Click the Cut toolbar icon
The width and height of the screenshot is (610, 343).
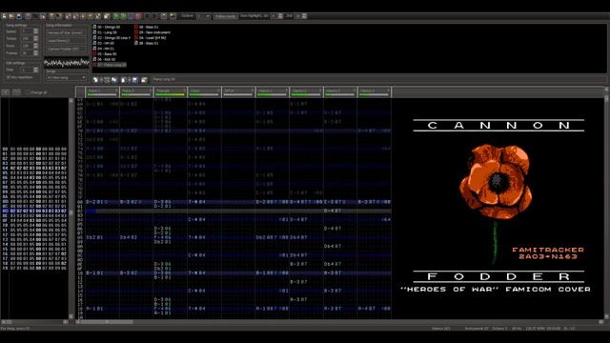[x=28, y=16]
